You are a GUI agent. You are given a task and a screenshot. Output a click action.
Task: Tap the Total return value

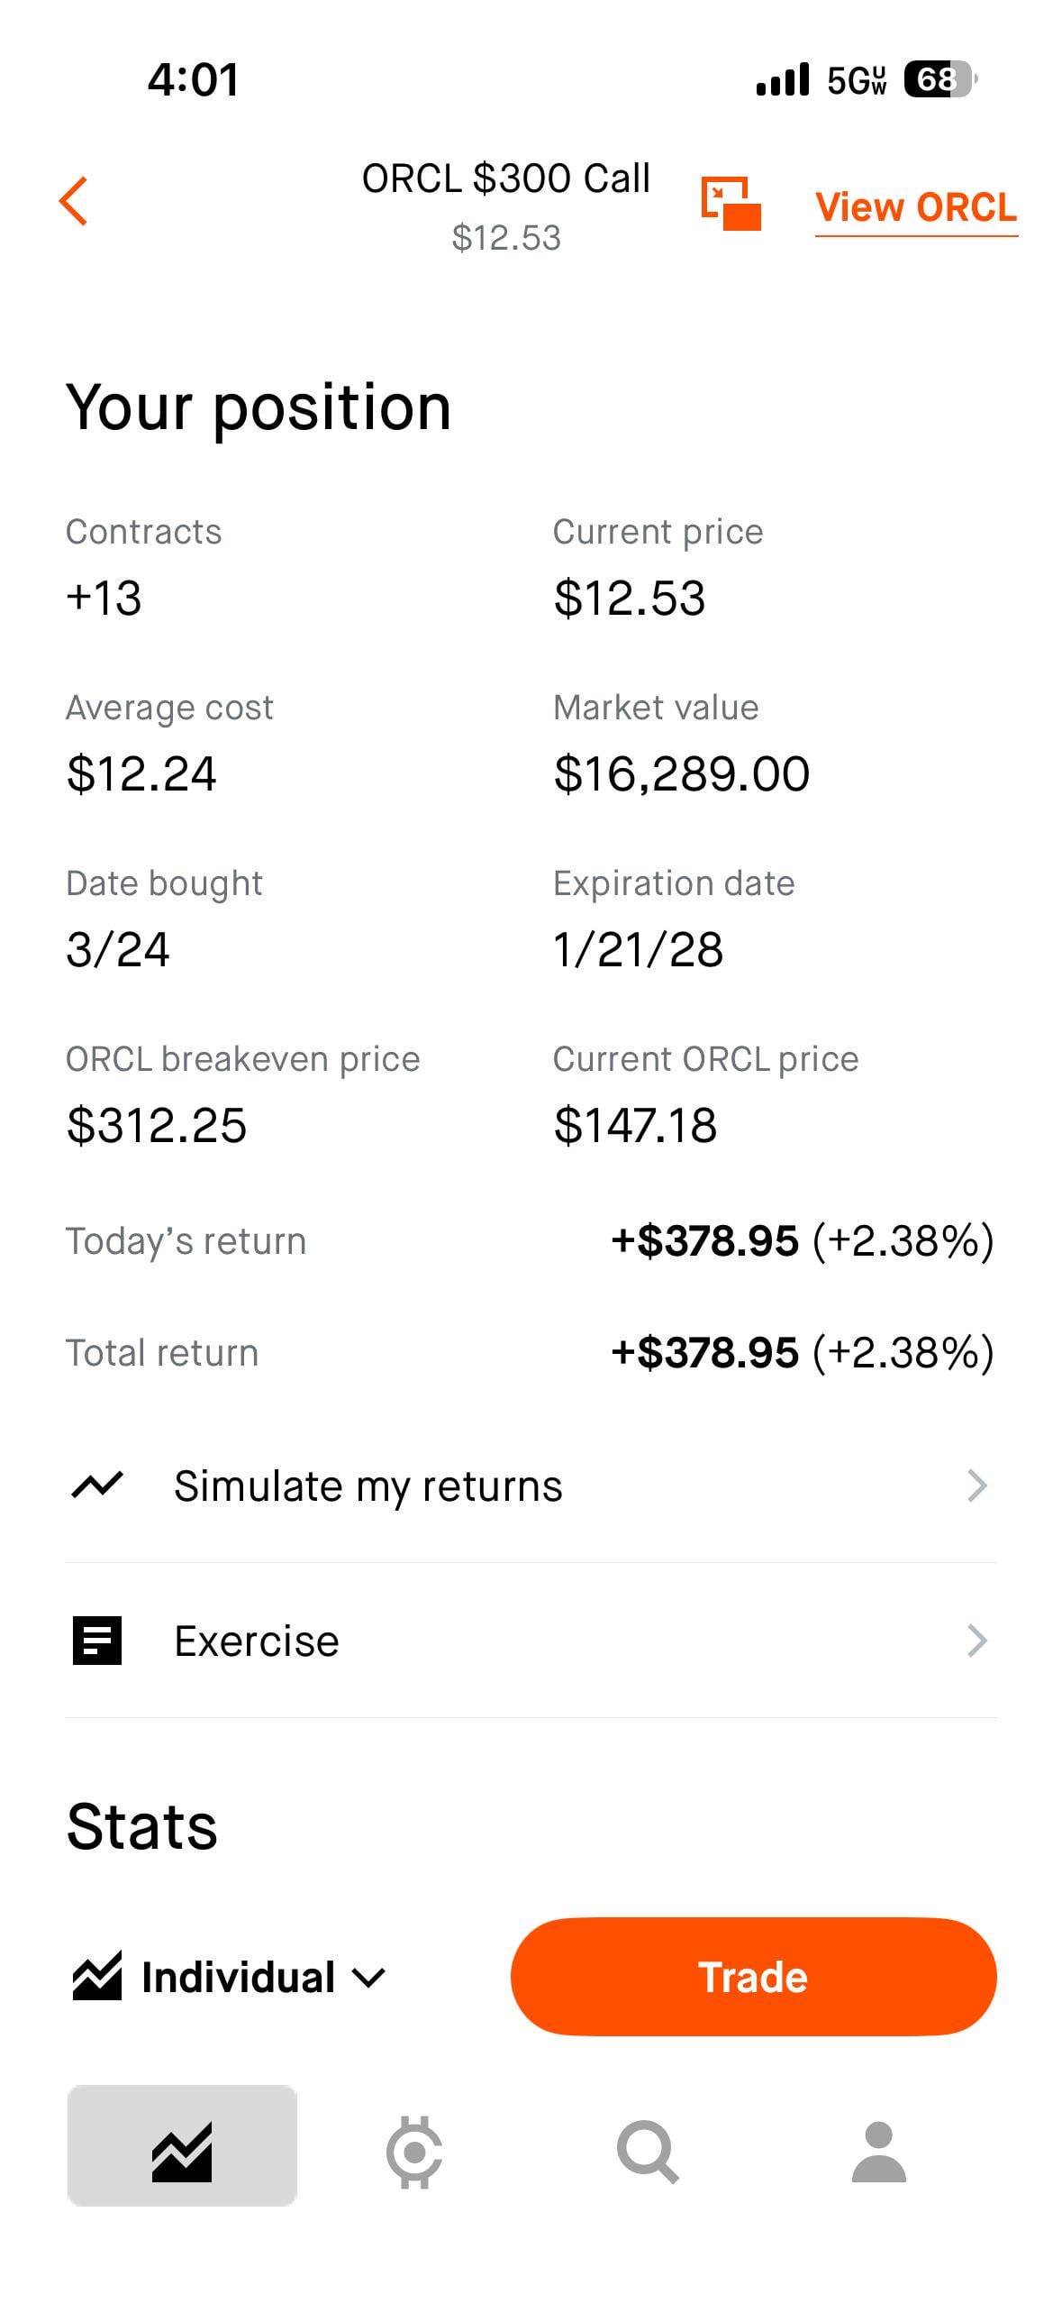(802, 1353)
